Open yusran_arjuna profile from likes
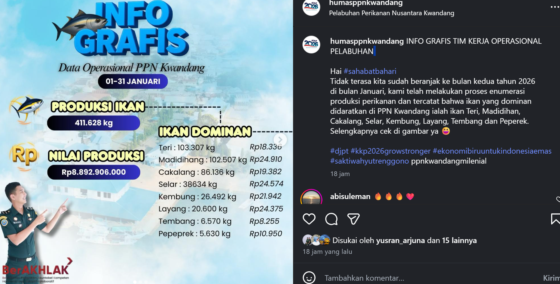The height and width of the screenshot is (284, 560). point(400,240)
